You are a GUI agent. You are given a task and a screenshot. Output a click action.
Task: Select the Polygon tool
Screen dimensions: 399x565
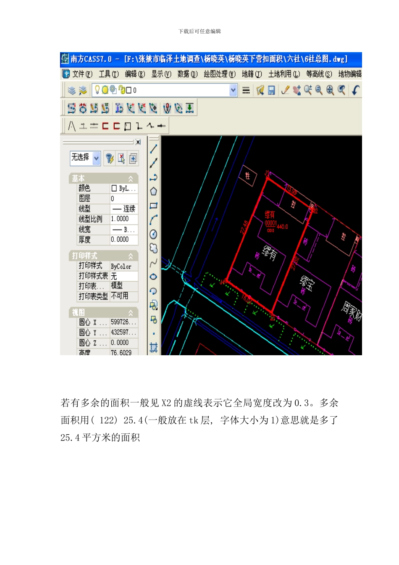[x=154, y=191]
